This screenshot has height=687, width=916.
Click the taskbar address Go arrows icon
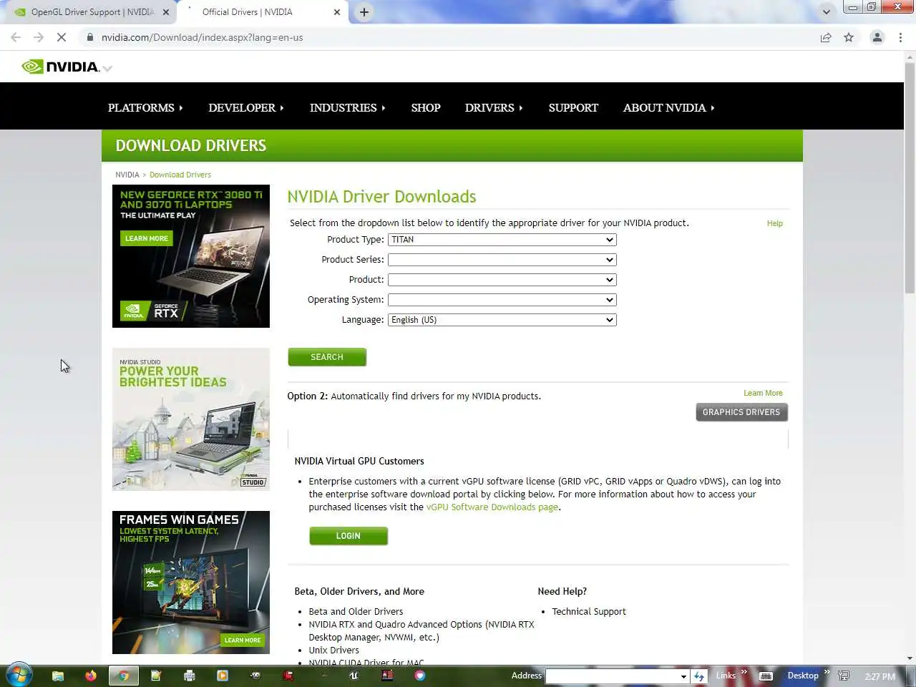coord(699,676)
